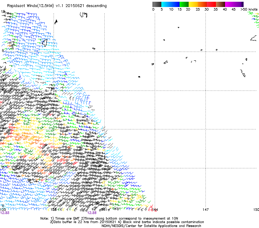Click the brown 35-40 knots legend swatch
This screenshot has width=259, height=228.
pos(220,4)
